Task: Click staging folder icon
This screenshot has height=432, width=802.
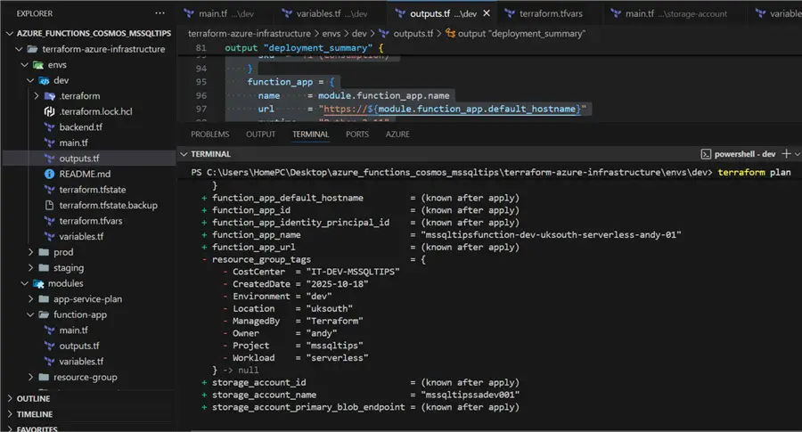Action: pyautogui.click(x=44, y=267)
